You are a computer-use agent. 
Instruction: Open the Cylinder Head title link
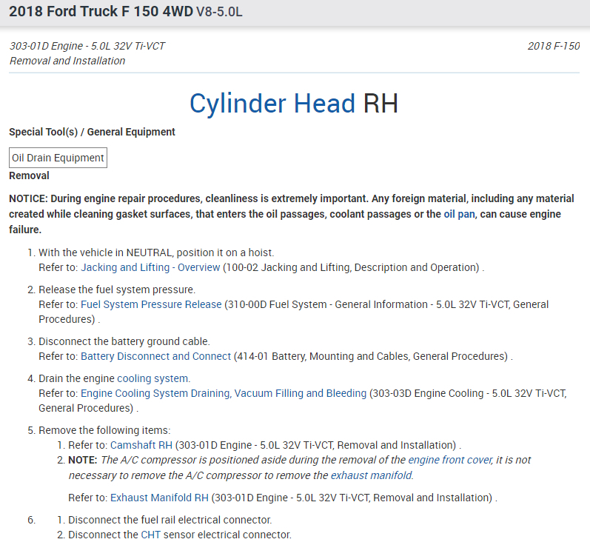[x=272, y=104]
